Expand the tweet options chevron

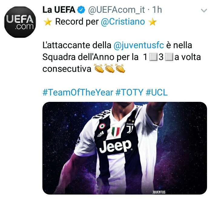click(204, 11)
